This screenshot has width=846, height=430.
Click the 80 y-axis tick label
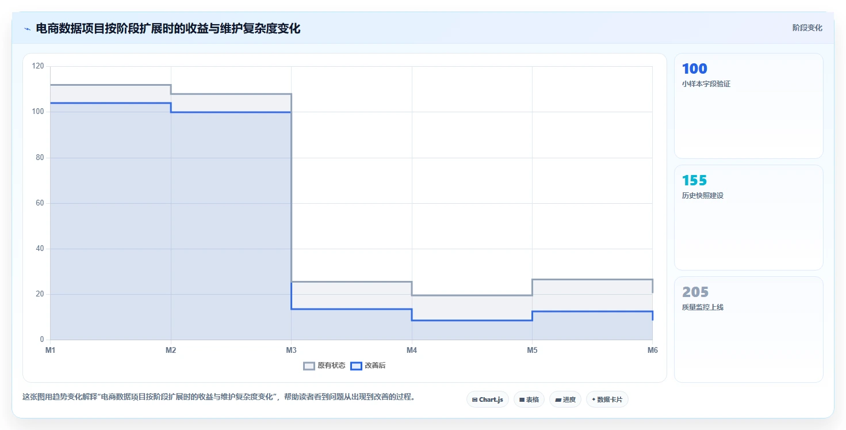(40, 158)
